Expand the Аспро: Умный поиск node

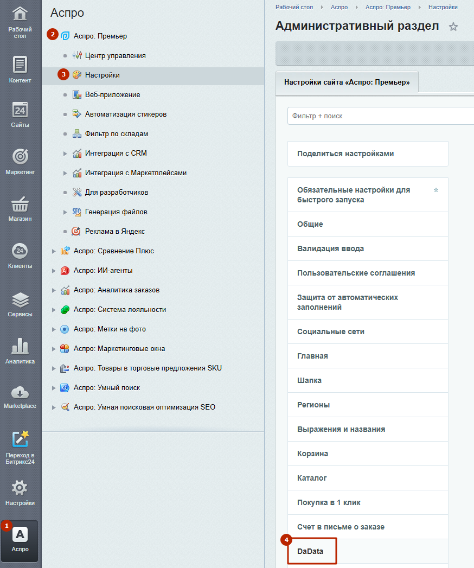point(54,388)
